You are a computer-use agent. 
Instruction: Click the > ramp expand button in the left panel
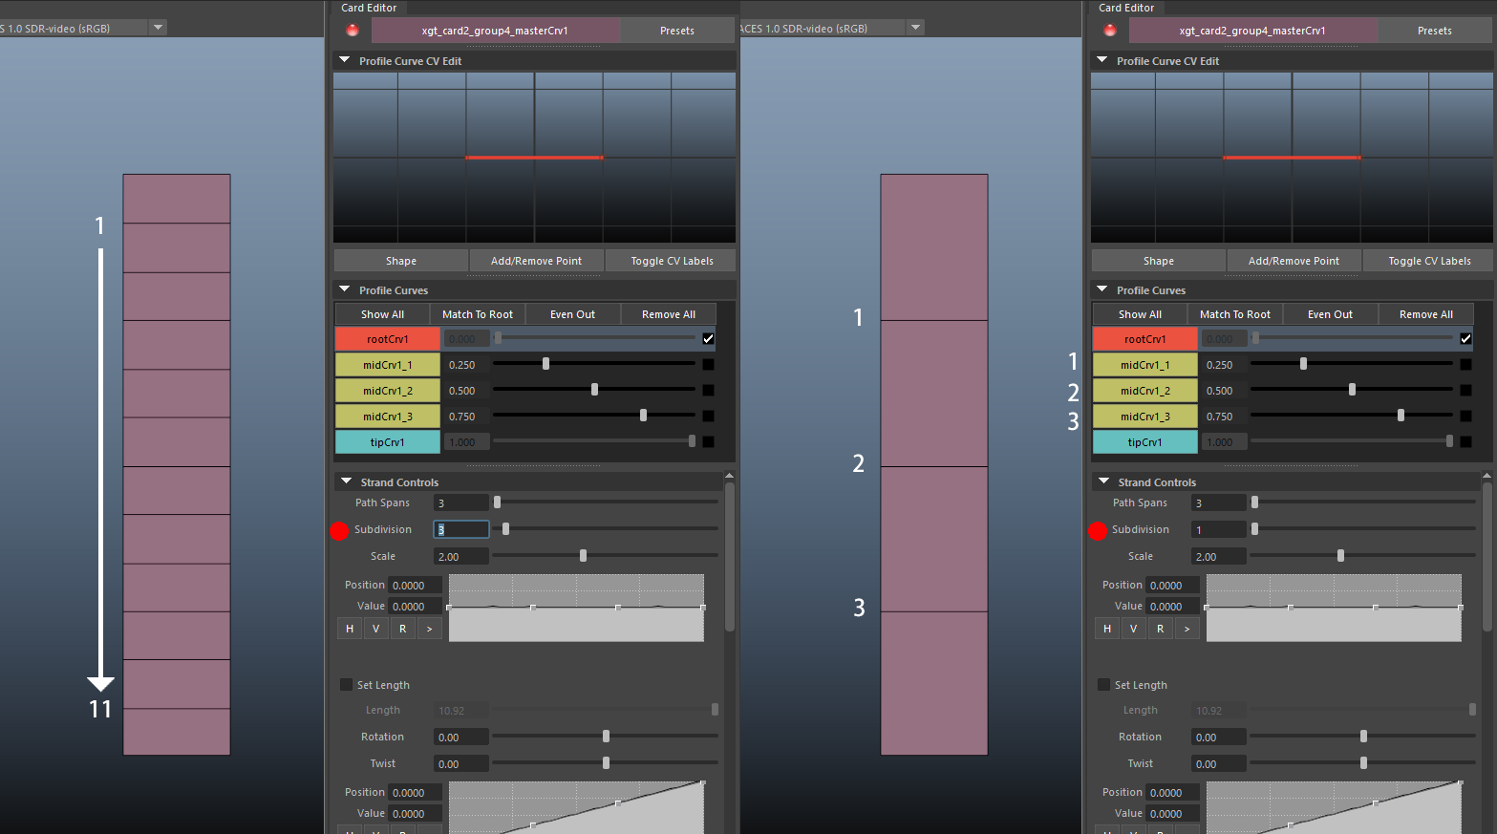click(x=429, y=629)
